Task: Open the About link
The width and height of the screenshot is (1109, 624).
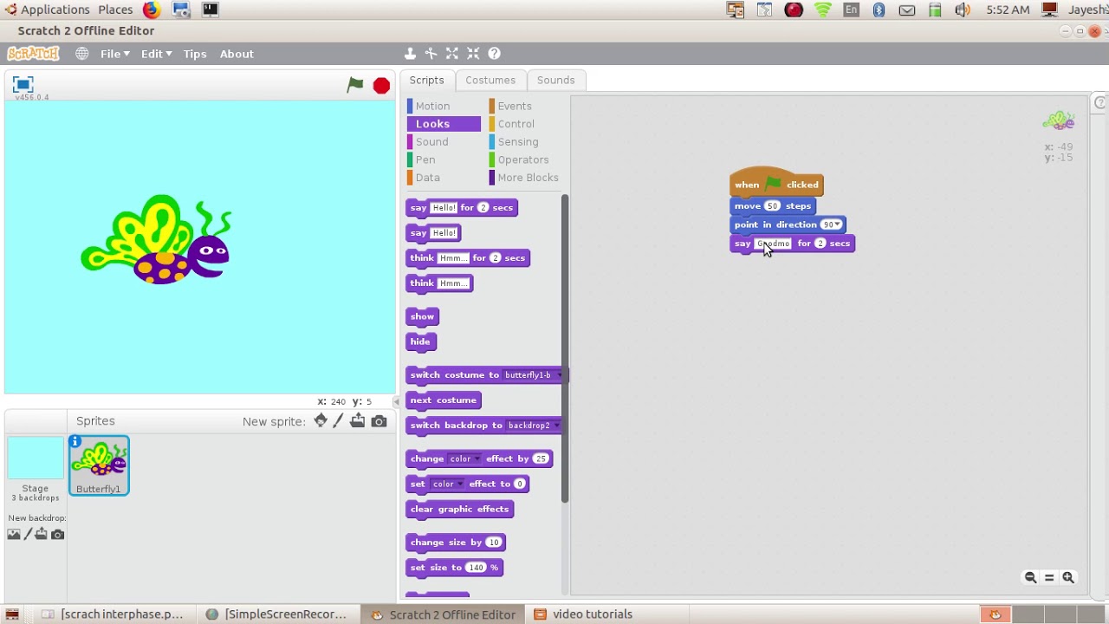Action: (237, 54)
